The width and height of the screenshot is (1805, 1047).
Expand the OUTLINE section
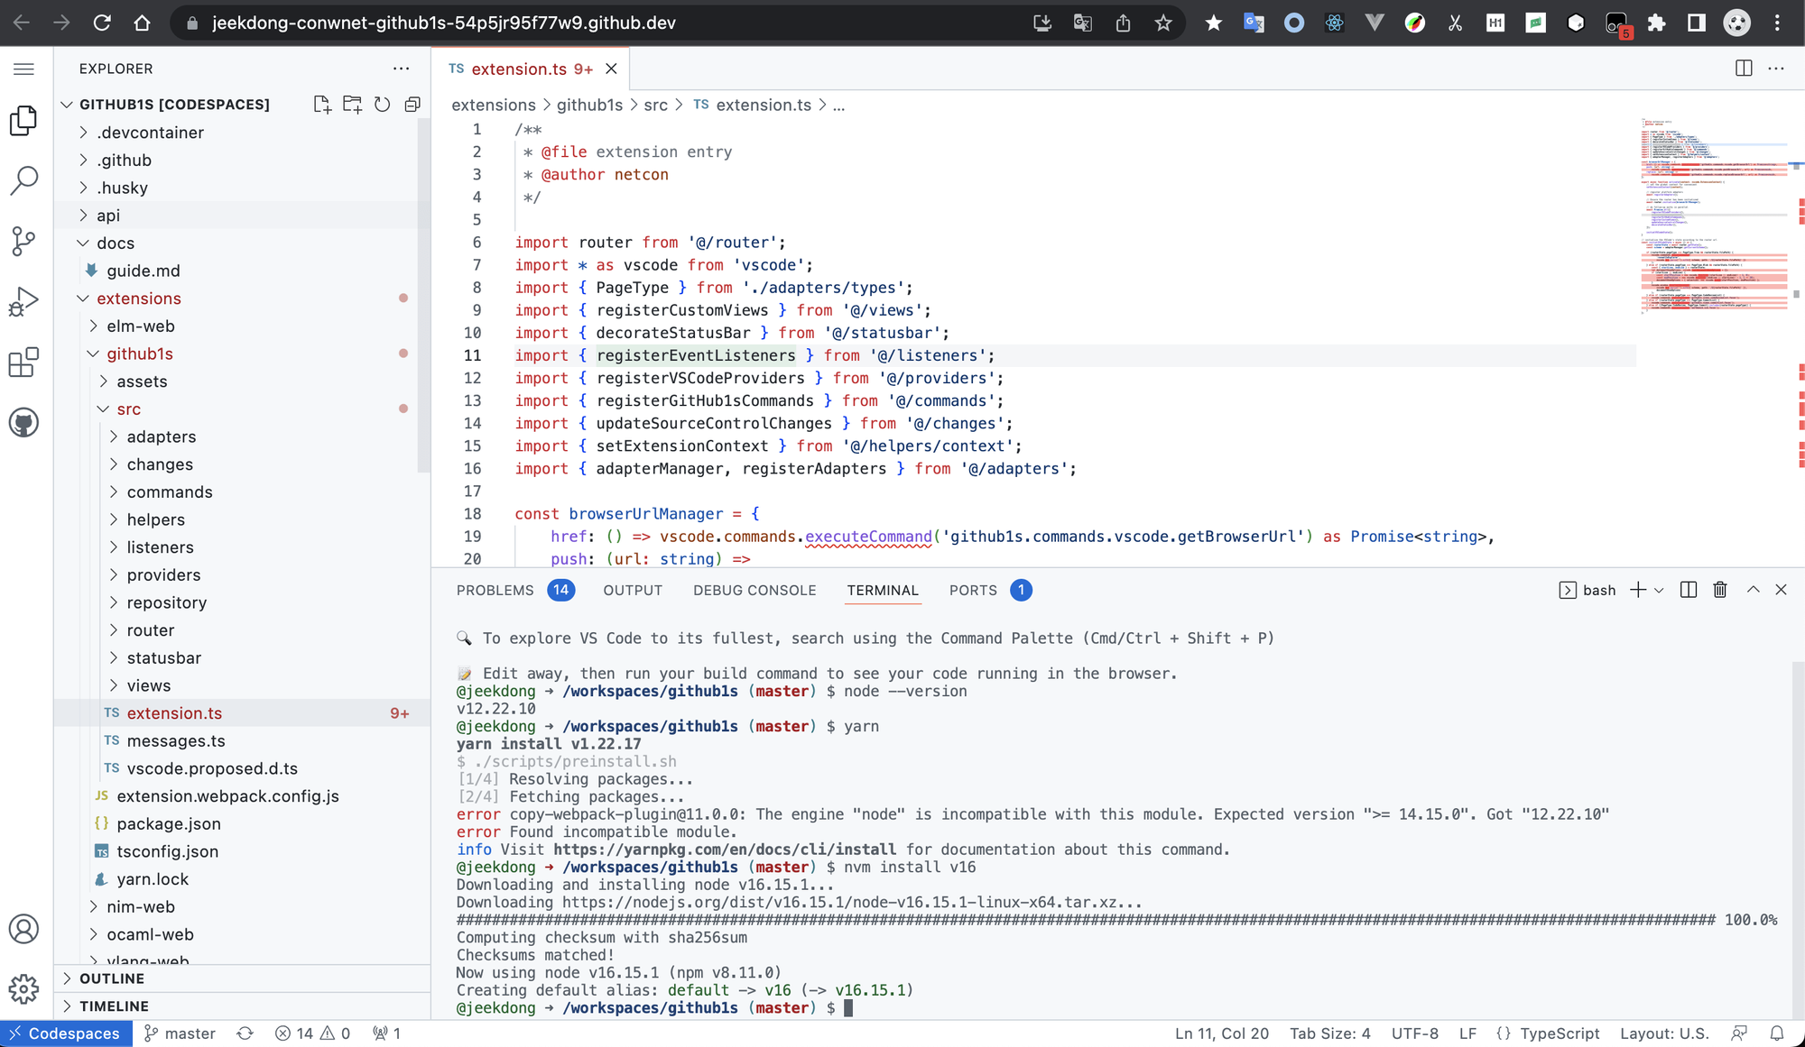pyautogui.click(x=242, y=978)
